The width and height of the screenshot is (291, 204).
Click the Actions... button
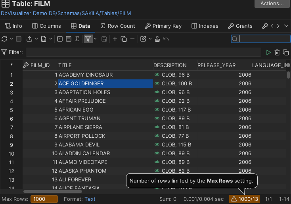pyautogui.click(x=272, y=4)
